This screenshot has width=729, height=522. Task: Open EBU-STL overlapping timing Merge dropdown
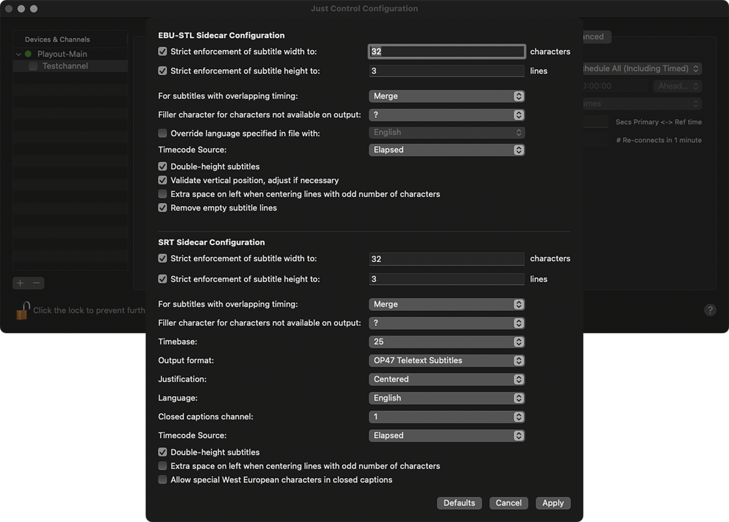click(447, 96)
